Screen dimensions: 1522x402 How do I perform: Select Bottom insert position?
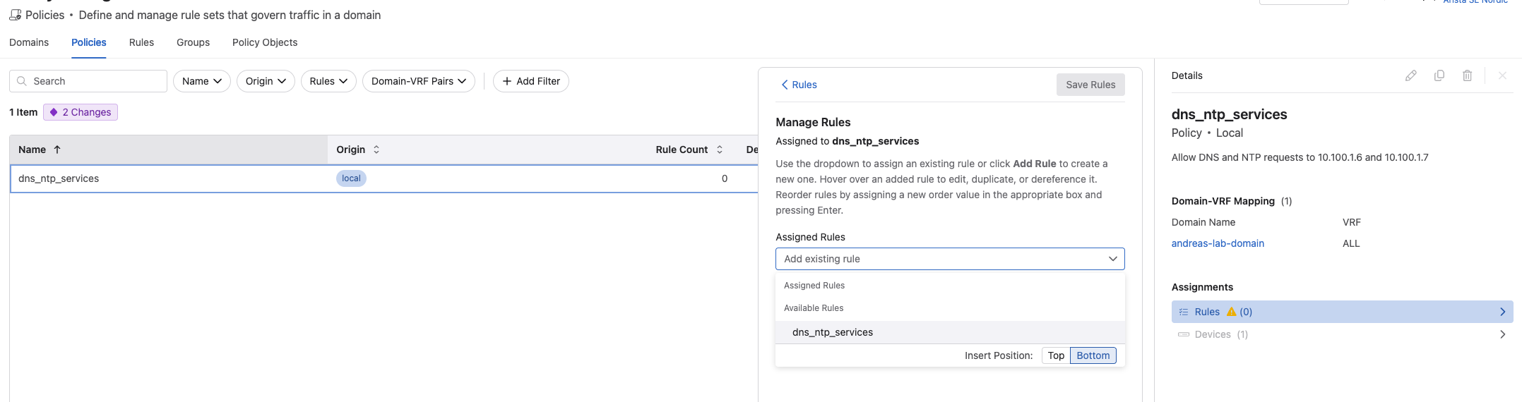coord(1093,355)
